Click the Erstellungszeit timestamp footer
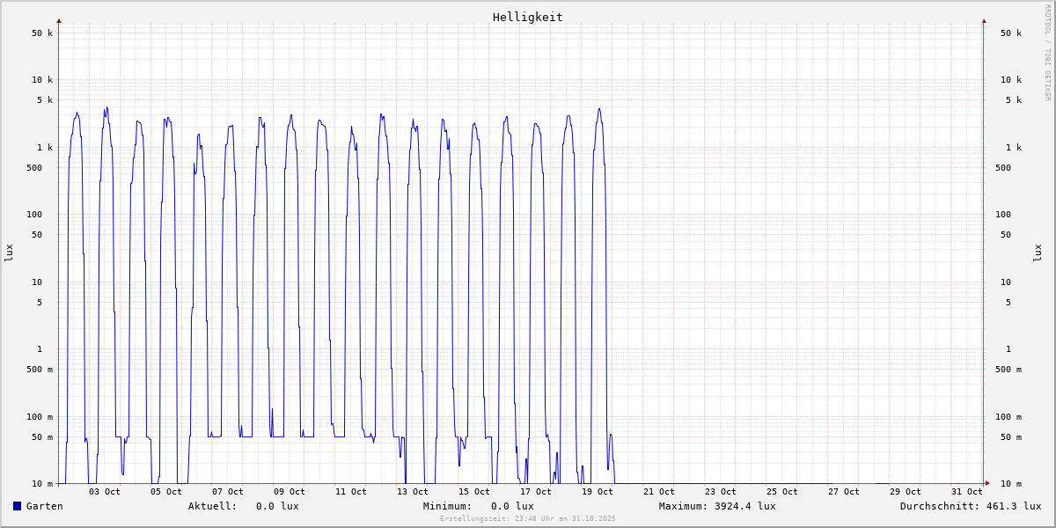Viewport: 1056px width, 528px height. pyautogui.click(x=528, y=519)
